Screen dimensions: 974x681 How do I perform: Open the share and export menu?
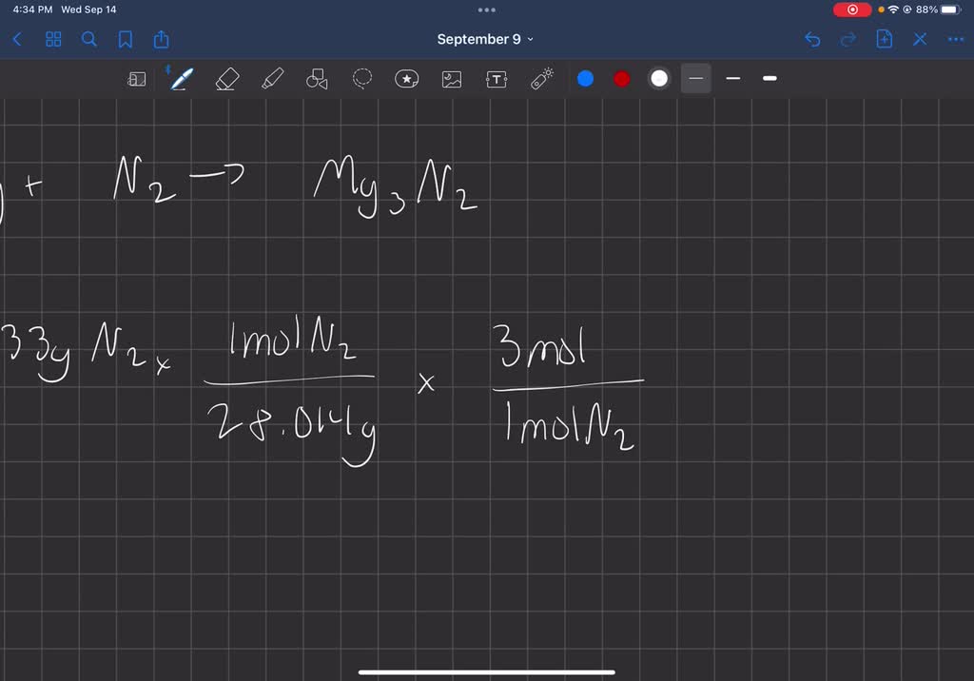tap(161, 40)
